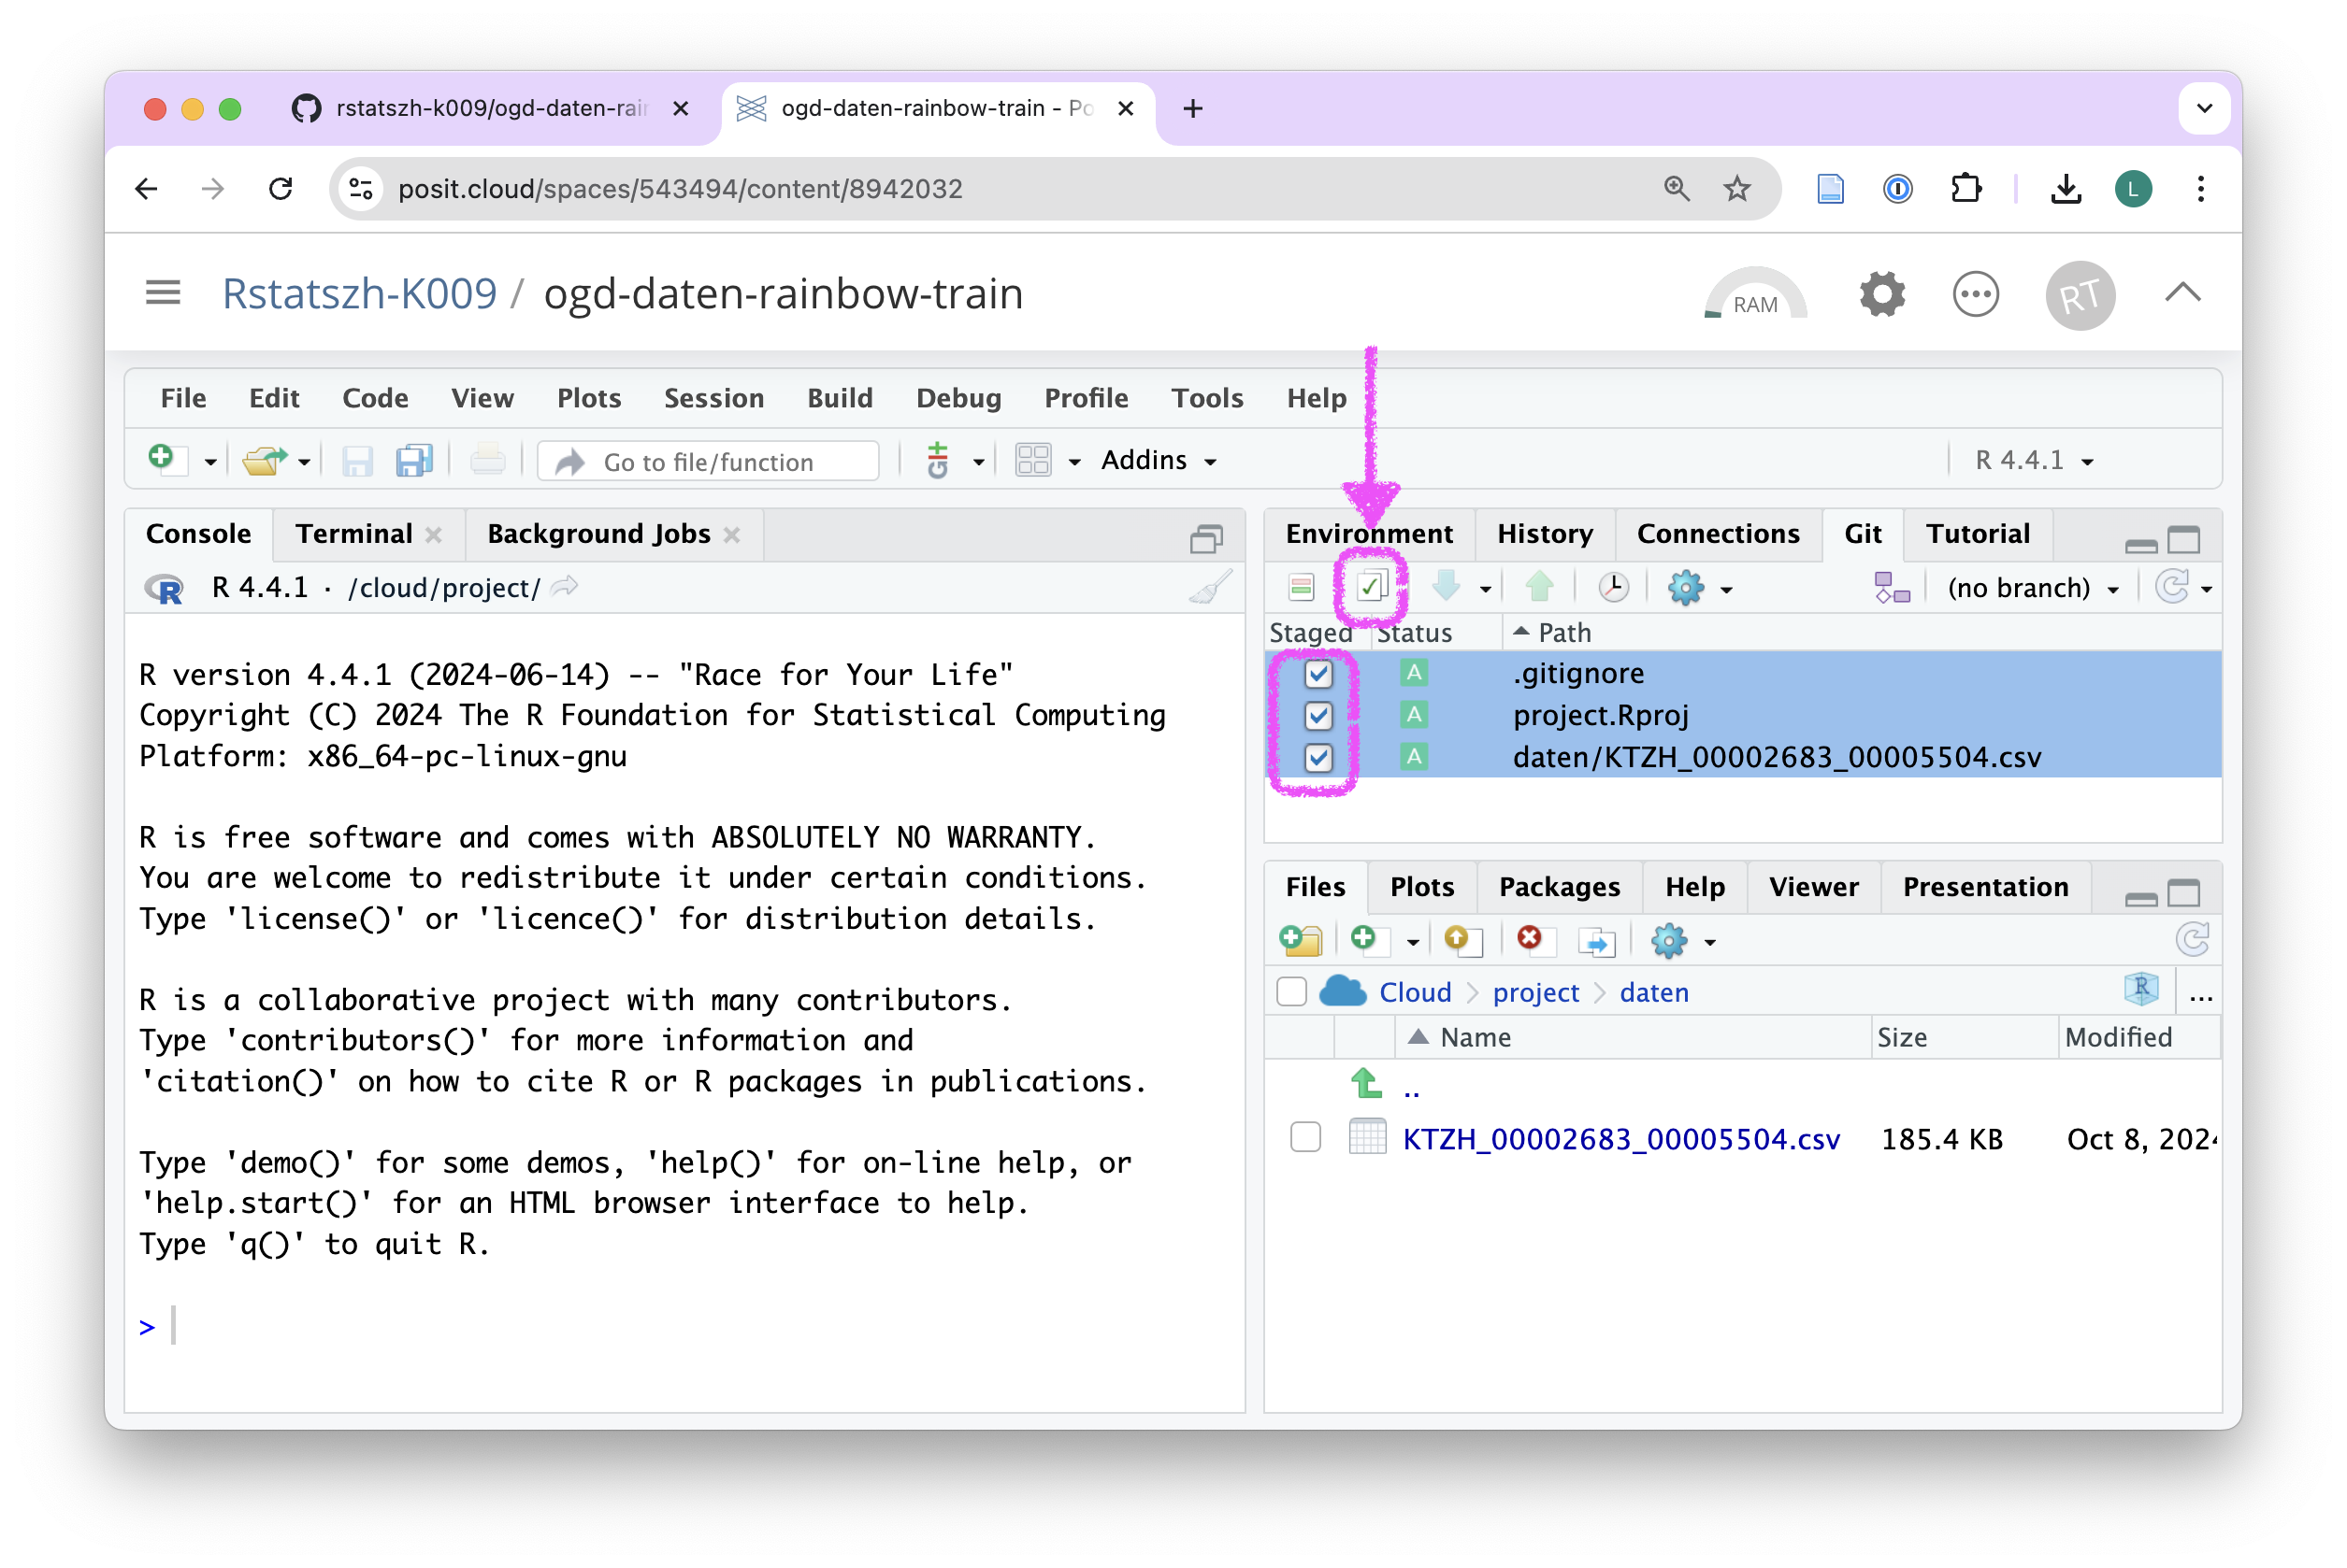The width and height of the screenshot is (2347, 1568).
Task: Select .gitignore row in Git pane
Action: point(1742,673)
